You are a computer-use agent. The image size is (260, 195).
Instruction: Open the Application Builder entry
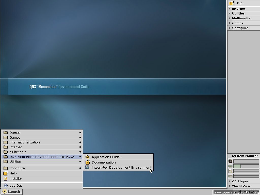[118, 157]
